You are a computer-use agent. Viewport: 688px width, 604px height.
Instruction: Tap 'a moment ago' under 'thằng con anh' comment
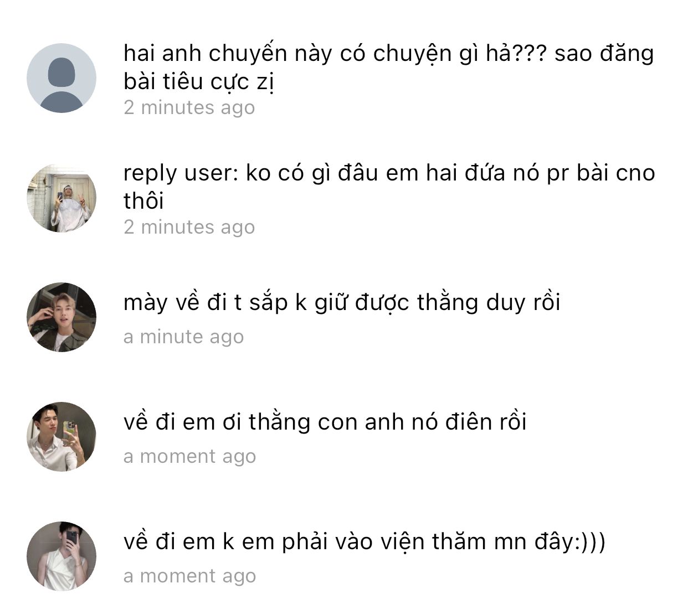click(x=189, y=456)
